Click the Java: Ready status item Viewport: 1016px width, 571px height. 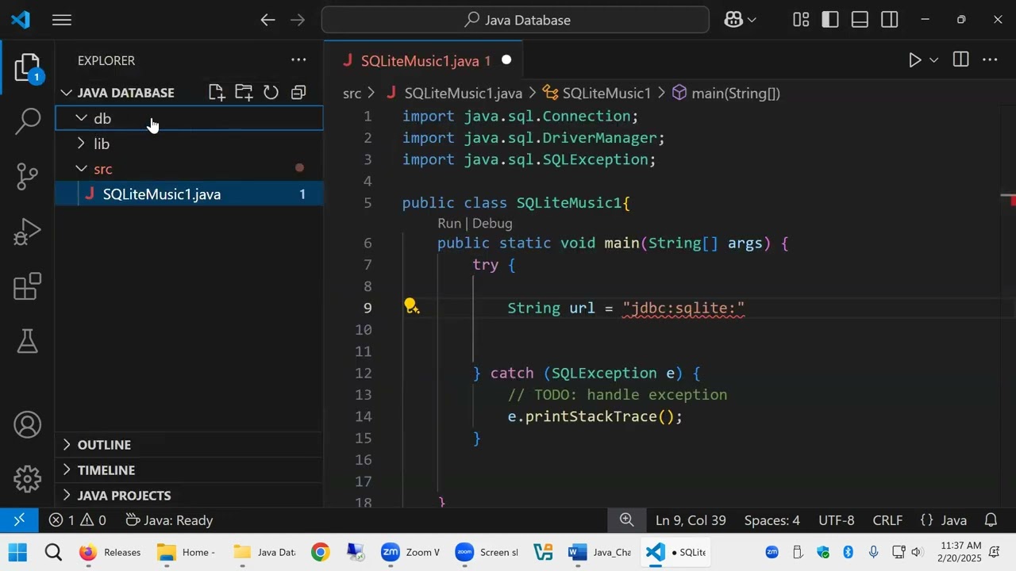[x=169, y=520]
